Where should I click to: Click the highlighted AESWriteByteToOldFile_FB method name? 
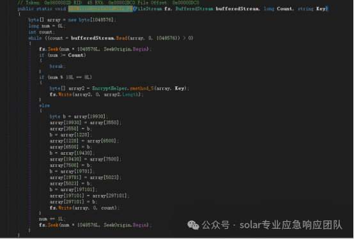(100, 9)
